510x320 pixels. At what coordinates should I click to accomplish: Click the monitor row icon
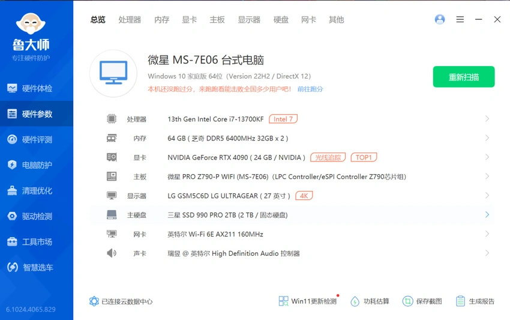(x=111, y=196)
